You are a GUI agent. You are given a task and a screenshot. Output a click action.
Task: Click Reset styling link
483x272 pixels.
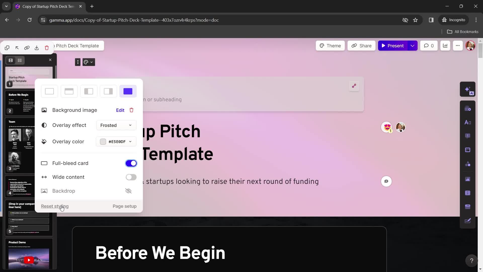pos(55,206)
